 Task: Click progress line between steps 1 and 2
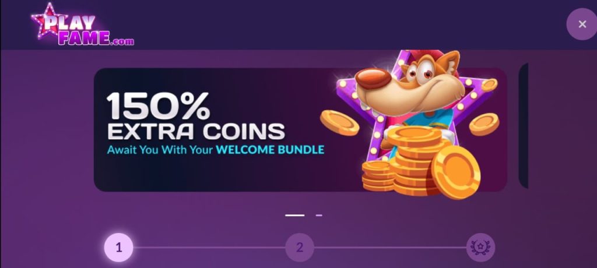point(209,248)
